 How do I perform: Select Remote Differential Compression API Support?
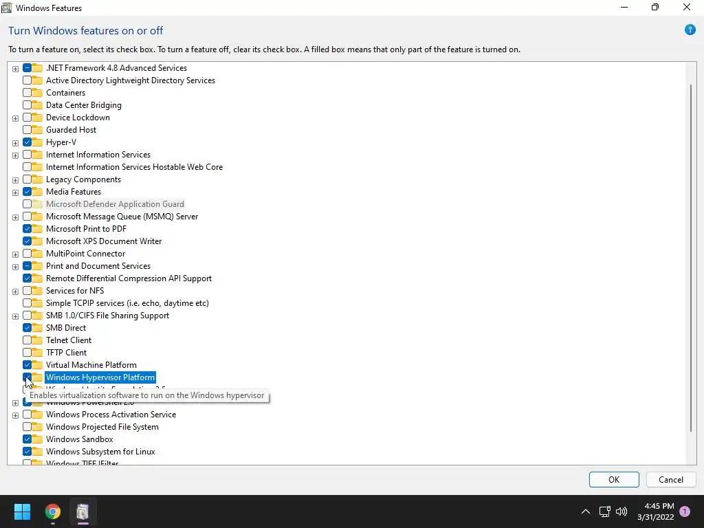(x=129, y=278)
